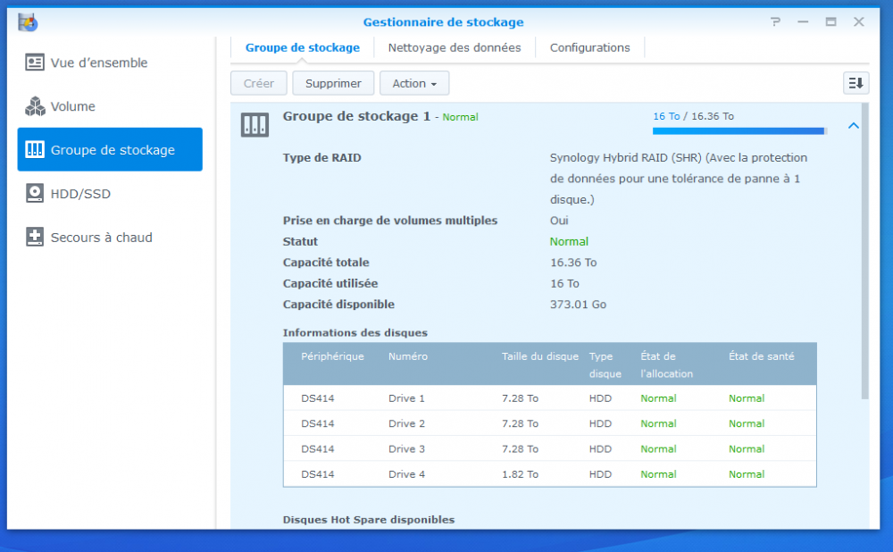Click the Groupe de stockage 1 title
Screen dimensions: 893x552
click(356, 116)
